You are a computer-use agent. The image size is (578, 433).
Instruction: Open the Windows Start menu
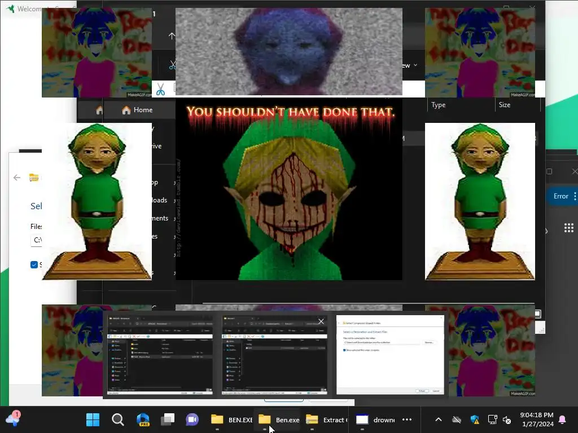(x=93, y=419)
